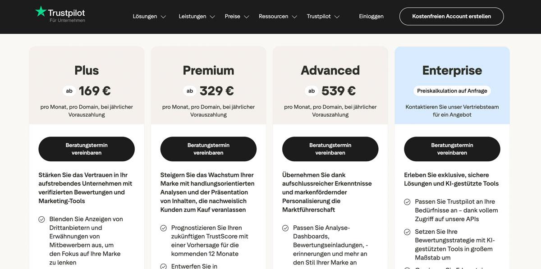Click the checkmark beside 'Passen Sie Analyse-Dashboards'
The image size is (541, 269).
coord(285,228)
